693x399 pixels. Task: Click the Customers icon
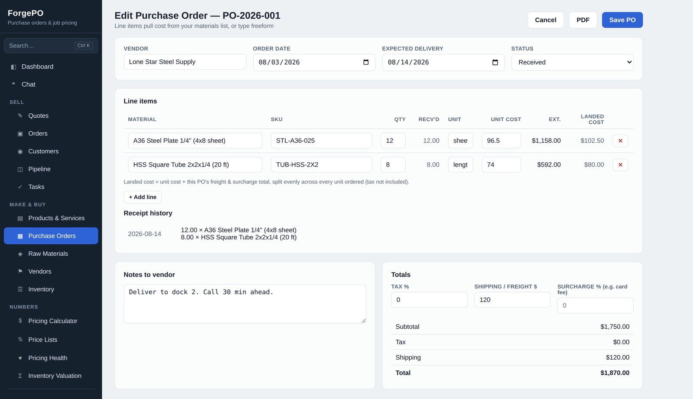coord(20,151)
